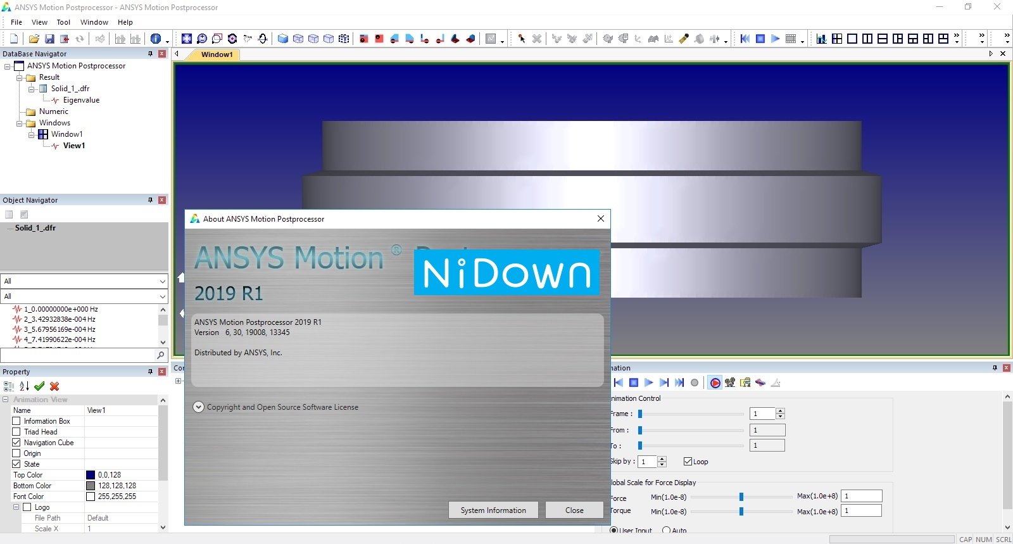The width and height of the screenshot is (1013, 544).
Task: Open the View menu
Action: pos(39,22)
